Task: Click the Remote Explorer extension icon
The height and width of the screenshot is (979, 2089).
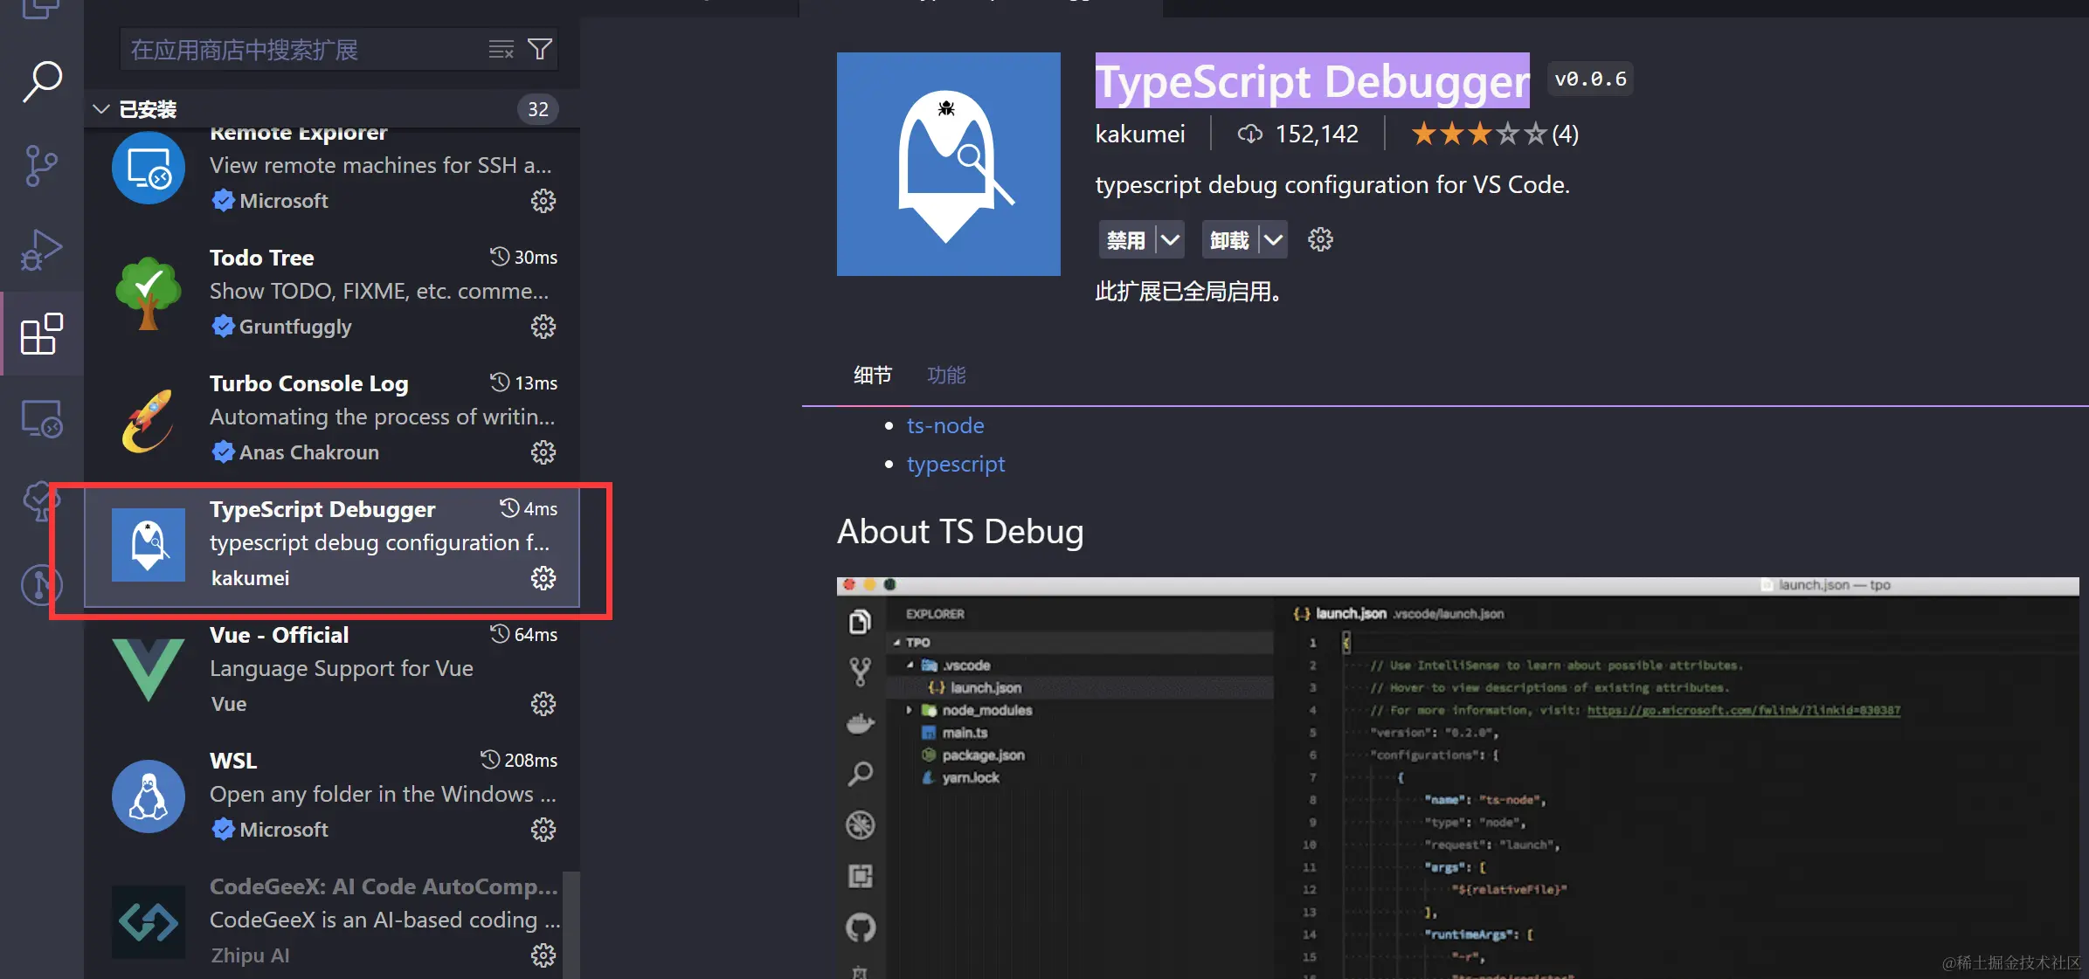Action: point(149,168)
